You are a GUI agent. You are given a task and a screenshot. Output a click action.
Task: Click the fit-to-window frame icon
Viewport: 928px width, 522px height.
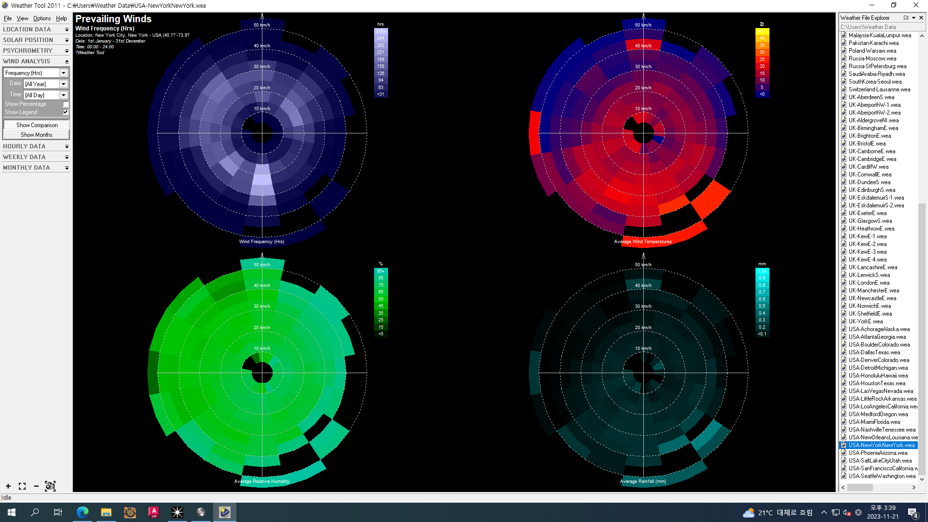pos(22,486)
